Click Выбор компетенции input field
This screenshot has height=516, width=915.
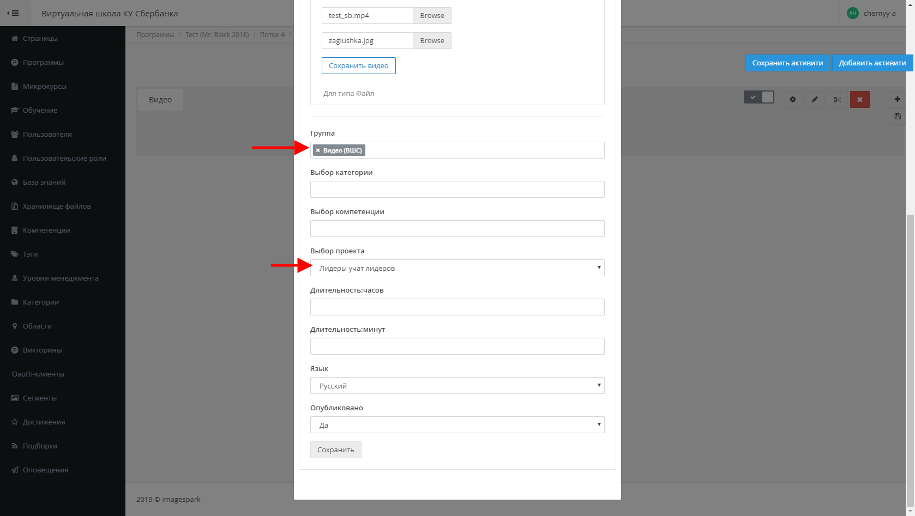coord(457,228)
